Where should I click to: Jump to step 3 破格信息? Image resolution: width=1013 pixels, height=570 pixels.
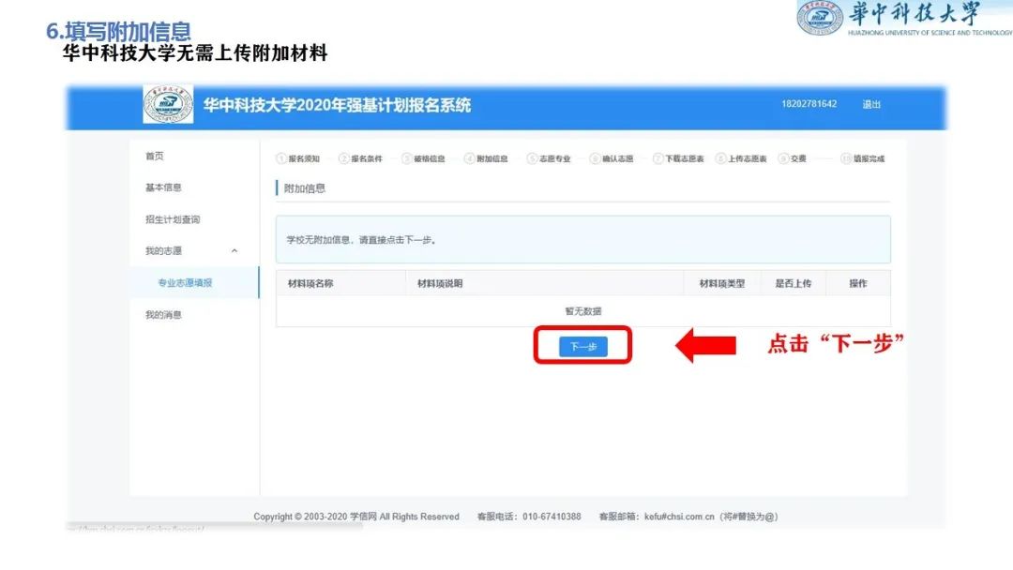(x=423, y=158)
